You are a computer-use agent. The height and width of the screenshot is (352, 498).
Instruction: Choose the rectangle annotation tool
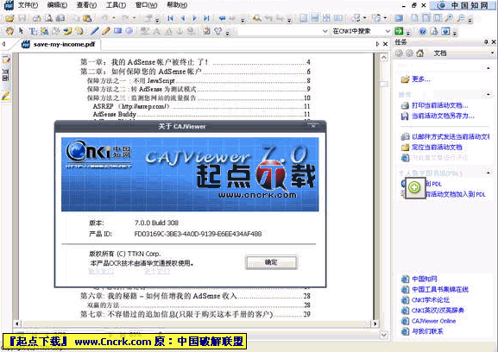coord(117,31)
